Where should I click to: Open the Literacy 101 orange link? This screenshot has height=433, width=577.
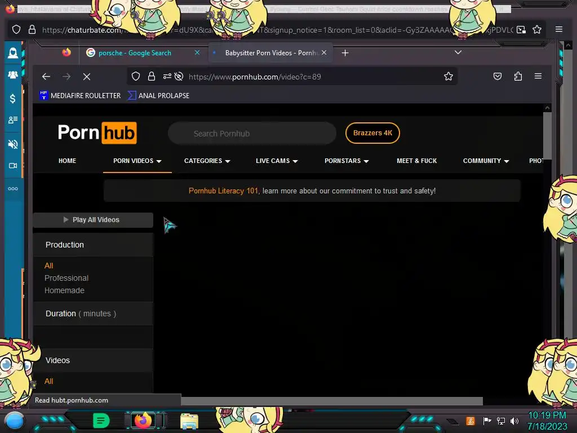223,191
